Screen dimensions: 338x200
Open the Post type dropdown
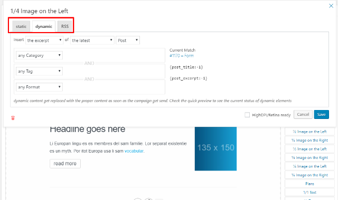(x=128, y=41)
